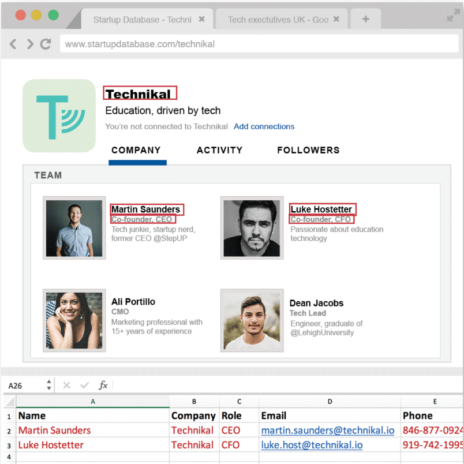Screen dimensions: 464x464
Task: Expand the browser fullscreen arrows icon
Action: (453, 16)
